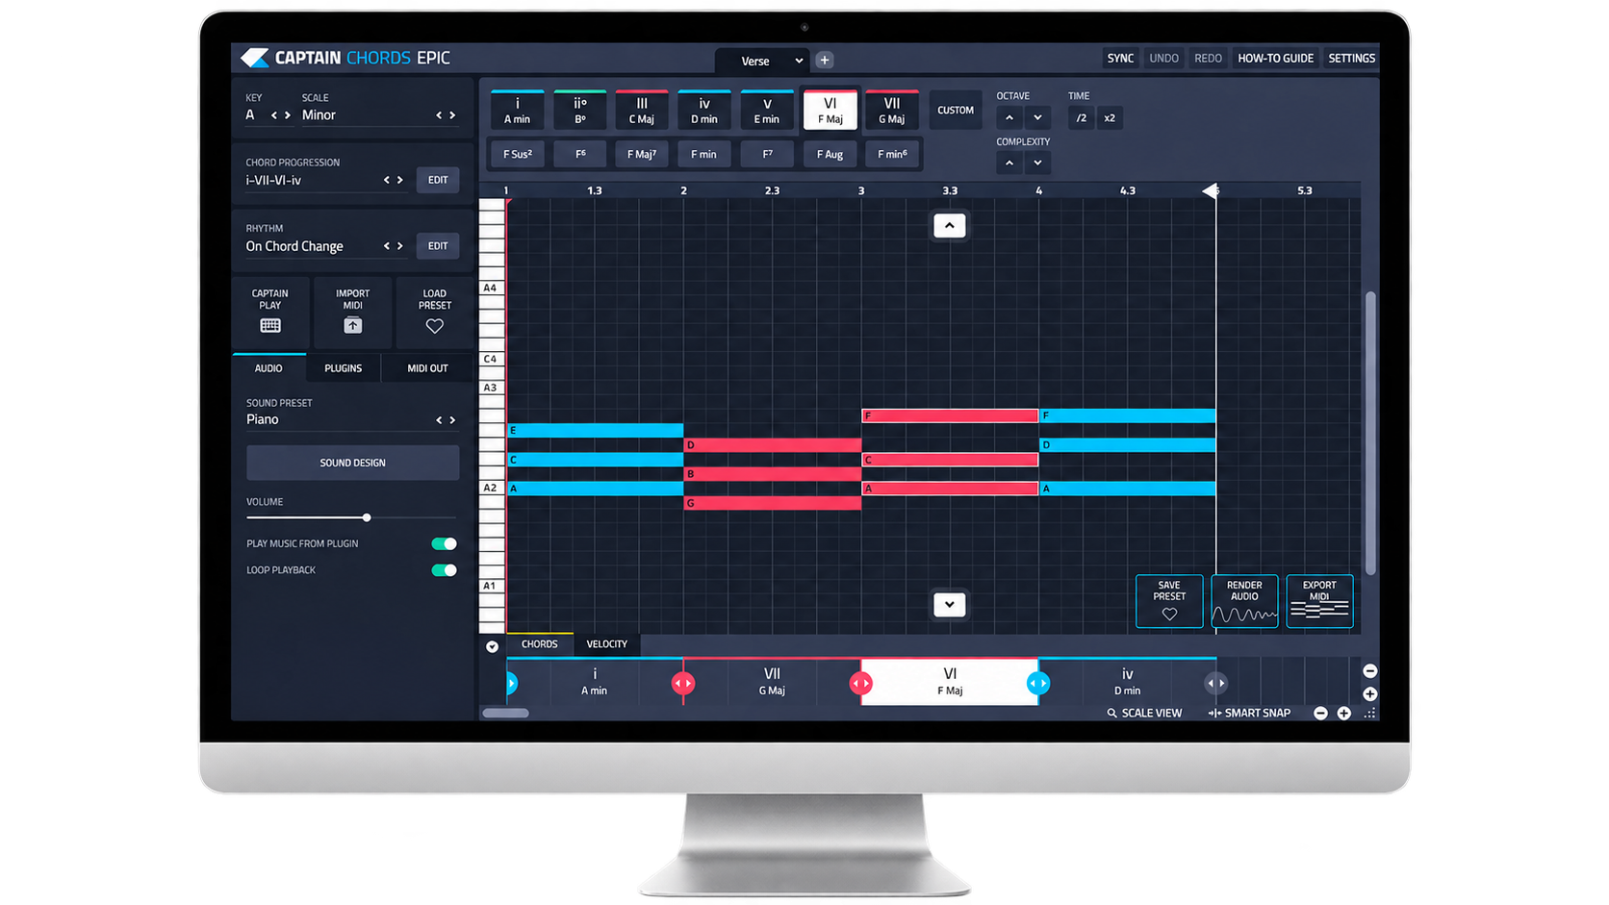Export MIDI with the notes icon
The width and height of the screenshot is (1609, 905).
pos(1319,601)
